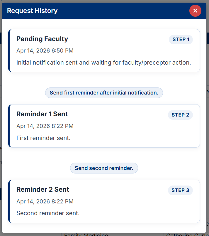Click the STEP 3 badge
Image resolution: width=209 pixels, height=236 pixels.
tap(181, 190)
